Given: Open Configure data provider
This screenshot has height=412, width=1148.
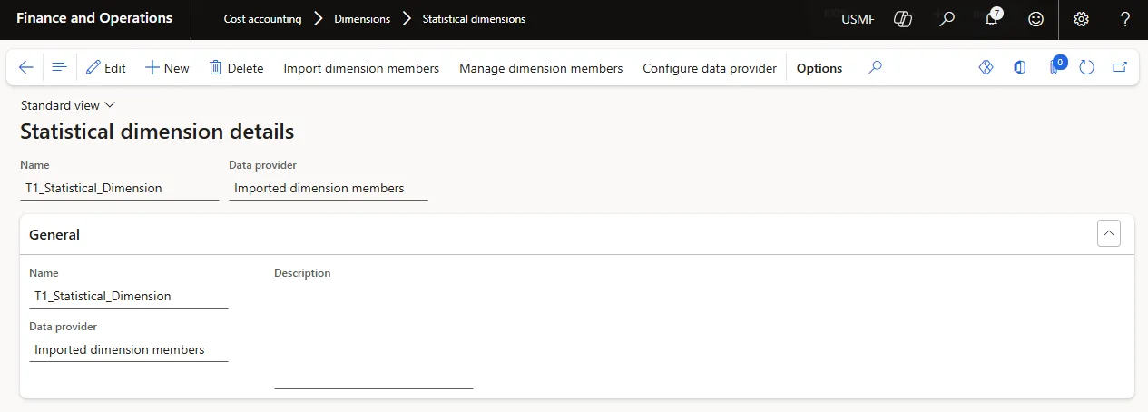Looking at the screenshot, I should tap(710, 68).
